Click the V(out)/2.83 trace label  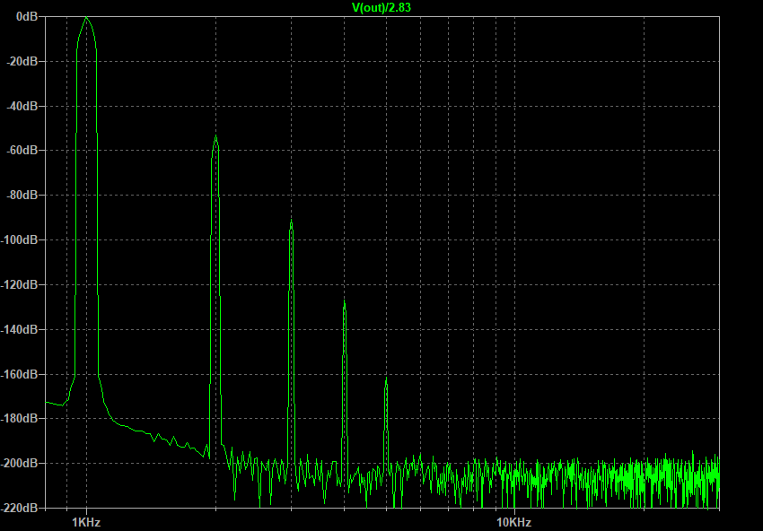click(x=381, y=7)
